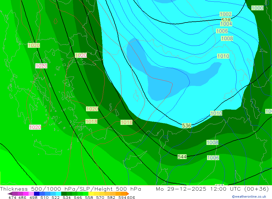
Task: Click the orange arrow at legend end
Action: point(128,194)
